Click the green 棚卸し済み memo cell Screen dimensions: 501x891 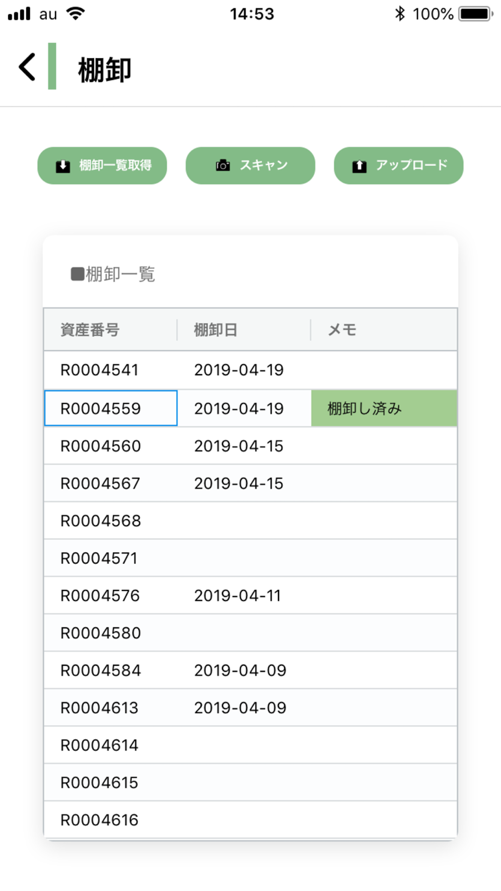tap(384, 408)
